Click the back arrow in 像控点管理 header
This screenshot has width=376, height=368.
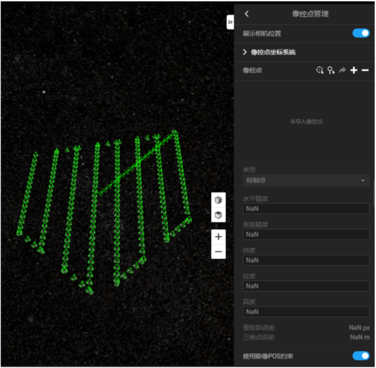247,14
